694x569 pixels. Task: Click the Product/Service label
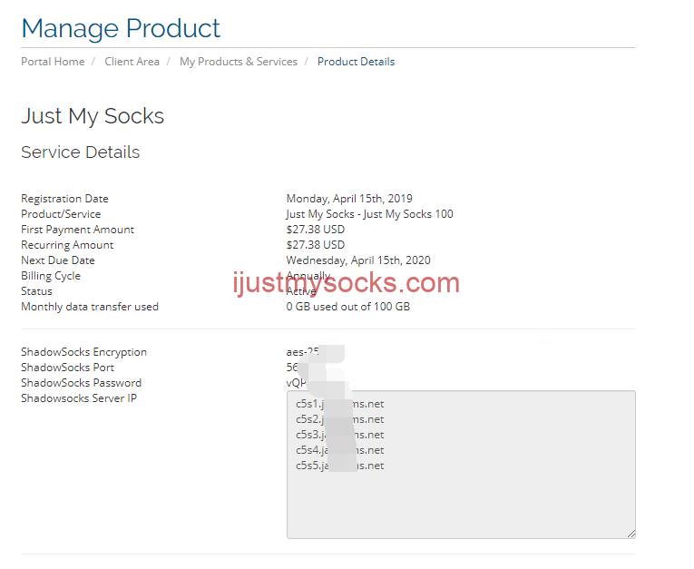(x=61, y=214)
